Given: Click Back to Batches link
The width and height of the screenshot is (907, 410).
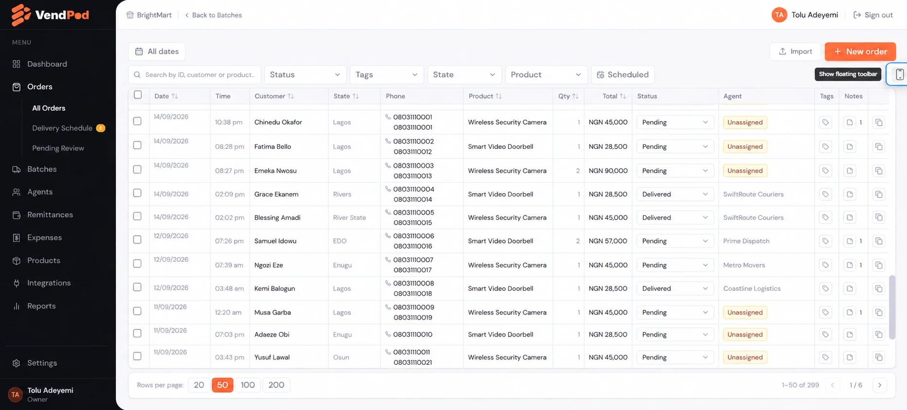Looking at the screenshot, I should [213, 15].
